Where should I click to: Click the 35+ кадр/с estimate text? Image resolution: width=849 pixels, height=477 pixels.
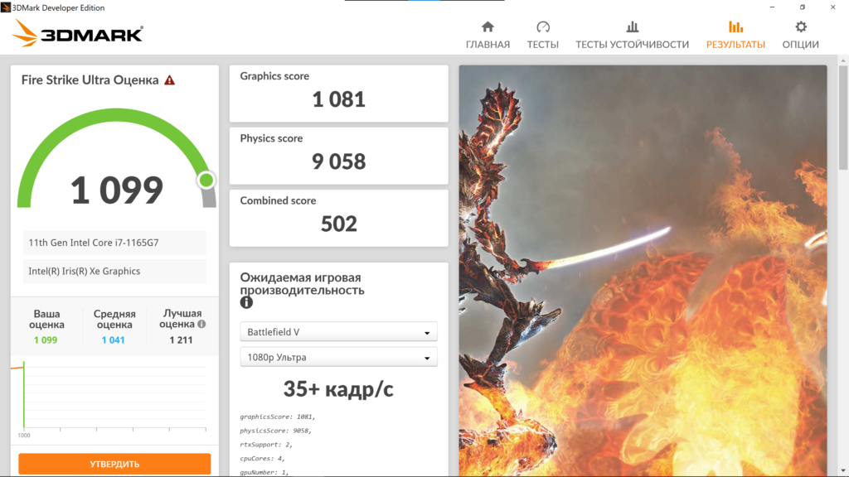[338, 389]
